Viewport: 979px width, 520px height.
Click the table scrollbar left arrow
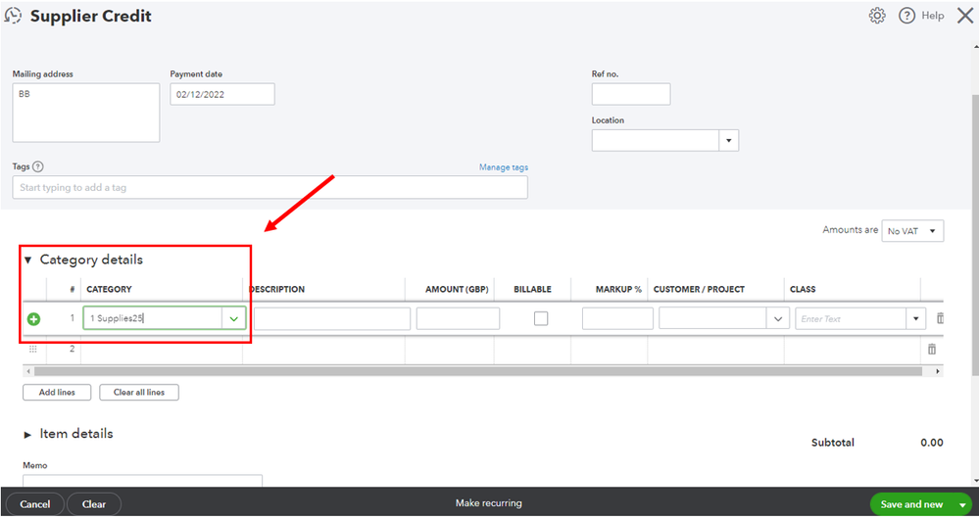point(28,371)
